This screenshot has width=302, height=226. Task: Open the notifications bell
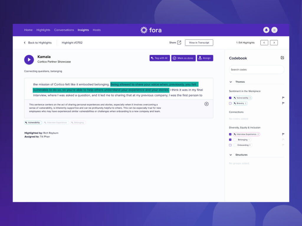click(x=266, y=30)
